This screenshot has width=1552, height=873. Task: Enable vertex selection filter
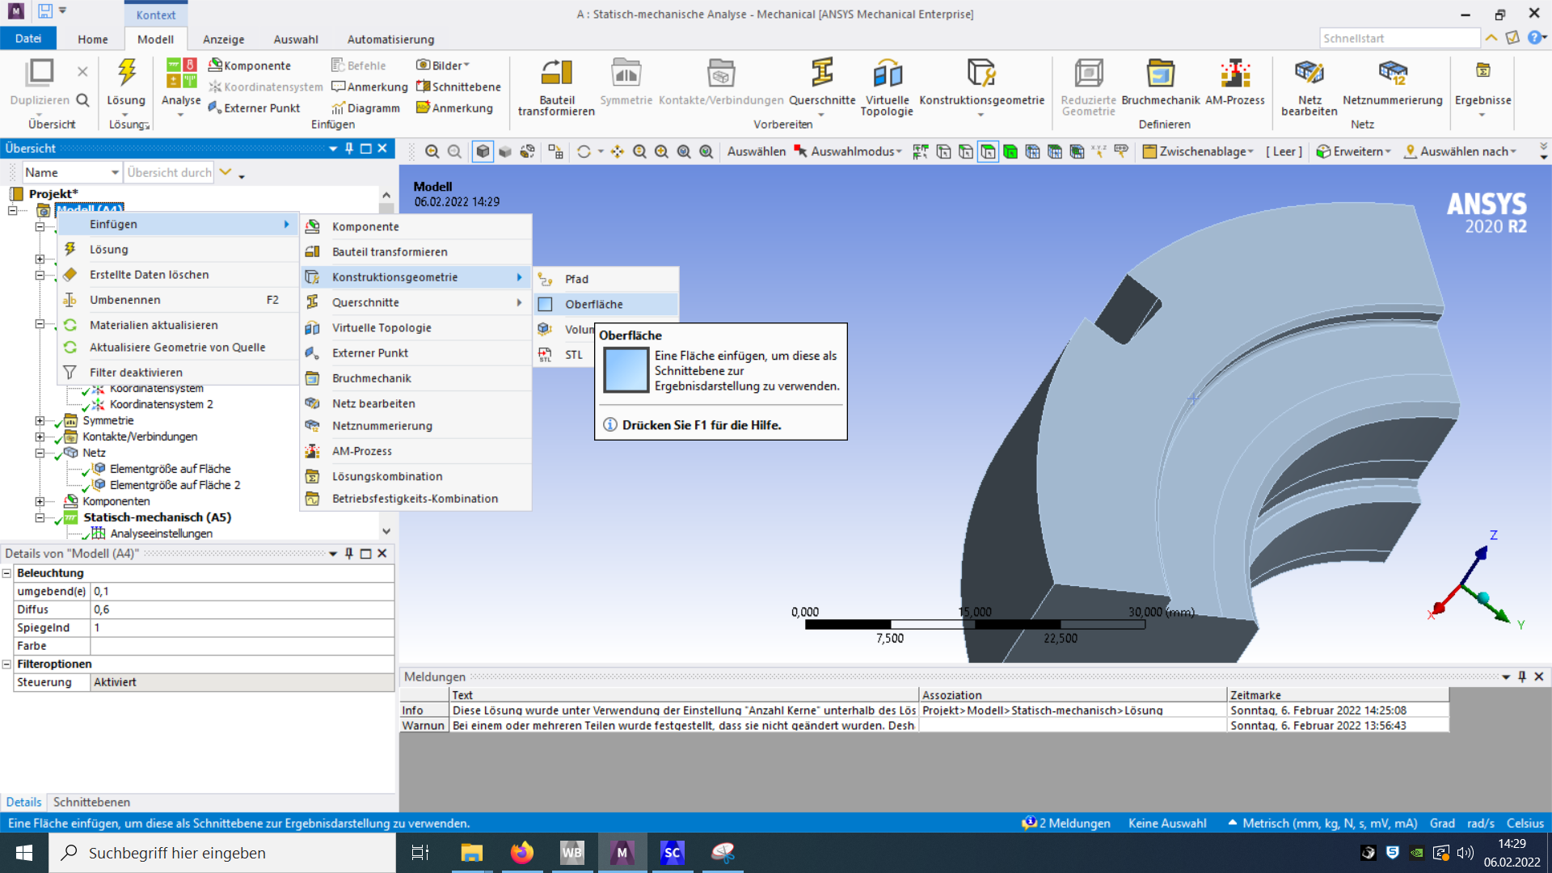tap(943, 151)
